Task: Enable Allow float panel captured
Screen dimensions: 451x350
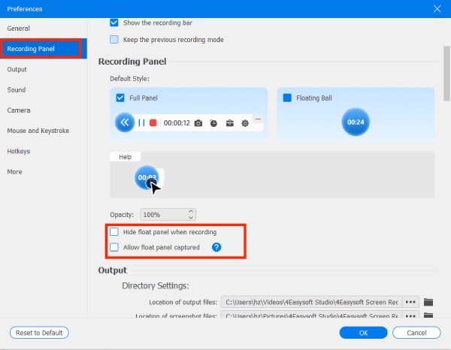Action: tap(114, 247)
